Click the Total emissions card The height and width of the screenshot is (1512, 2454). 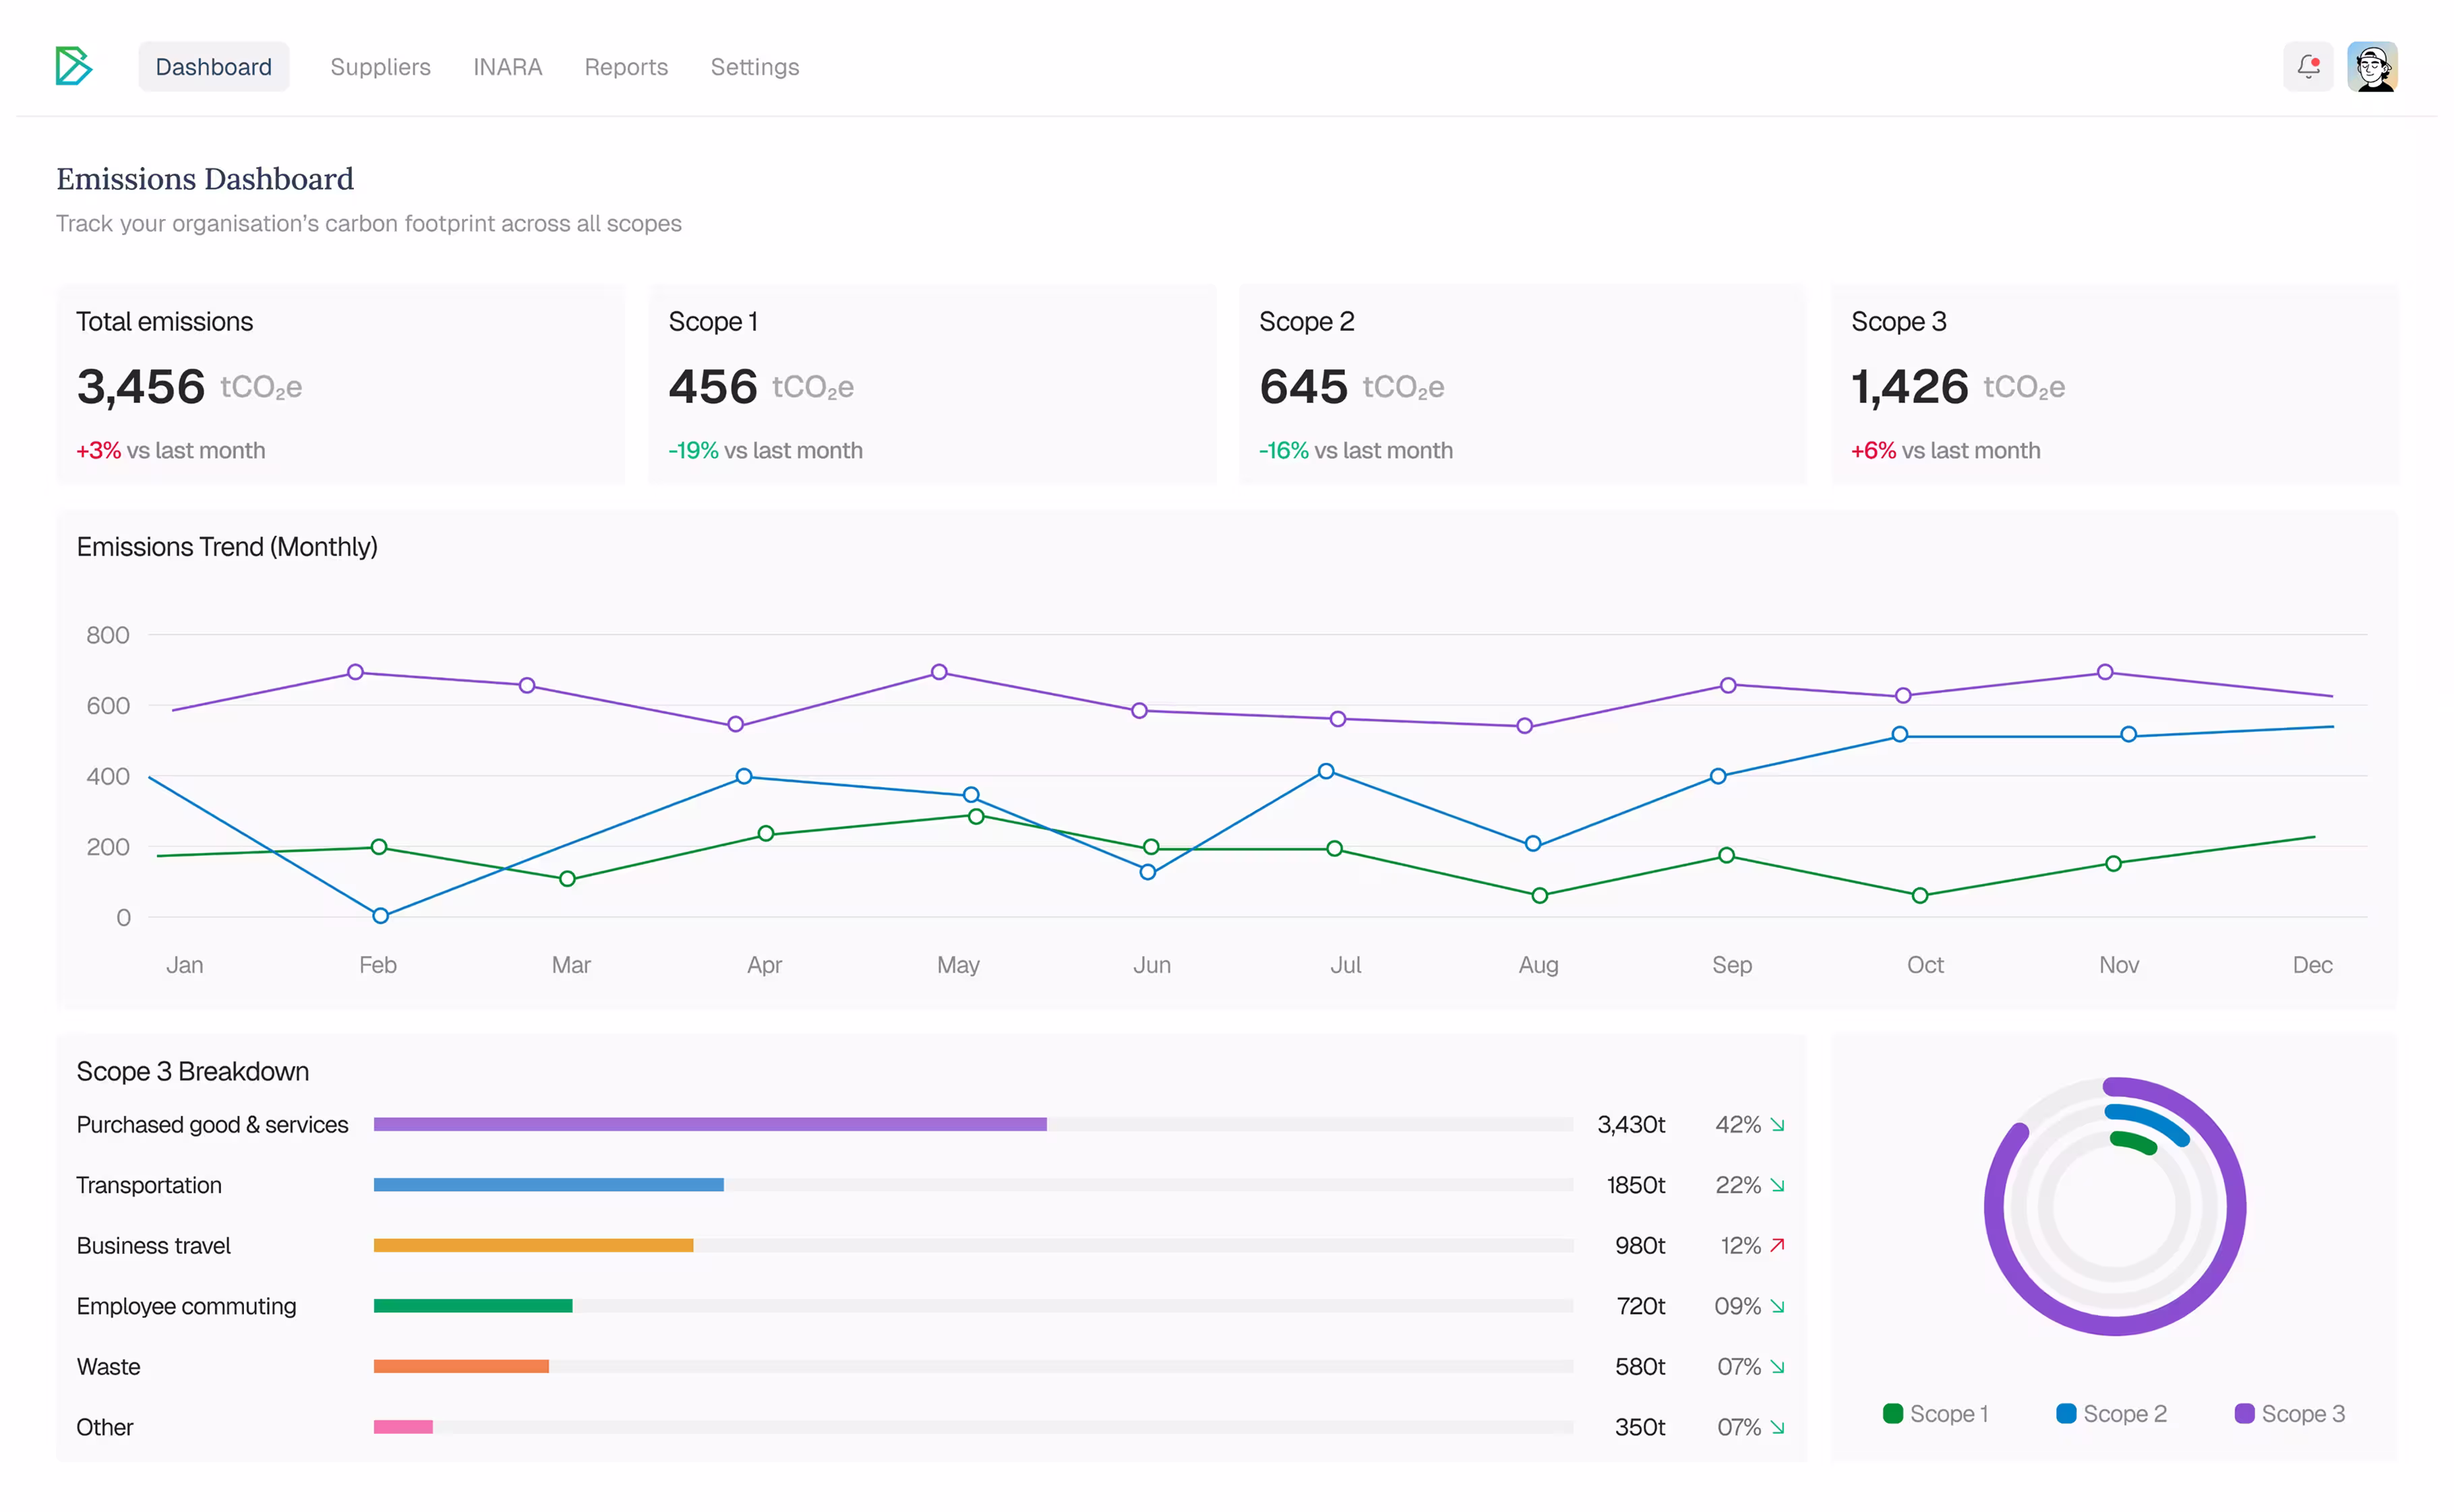pos(340,384)
